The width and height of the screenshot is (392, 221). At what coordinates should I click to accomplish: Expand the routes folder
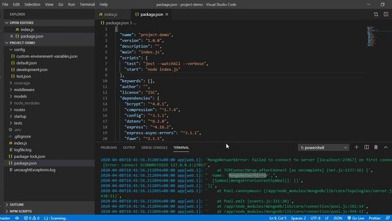point(20,110)
